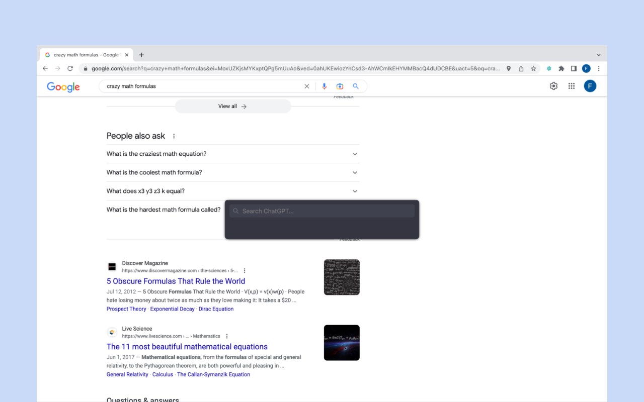
Task: Click the Discover Magazine result thumbnail
Action: 342,277
